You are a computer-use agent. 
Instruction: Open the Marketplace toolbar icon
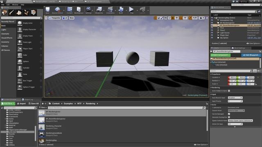79,10
